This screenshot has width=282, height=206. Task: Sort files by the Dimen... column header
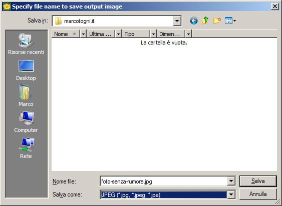pos(171,34)
